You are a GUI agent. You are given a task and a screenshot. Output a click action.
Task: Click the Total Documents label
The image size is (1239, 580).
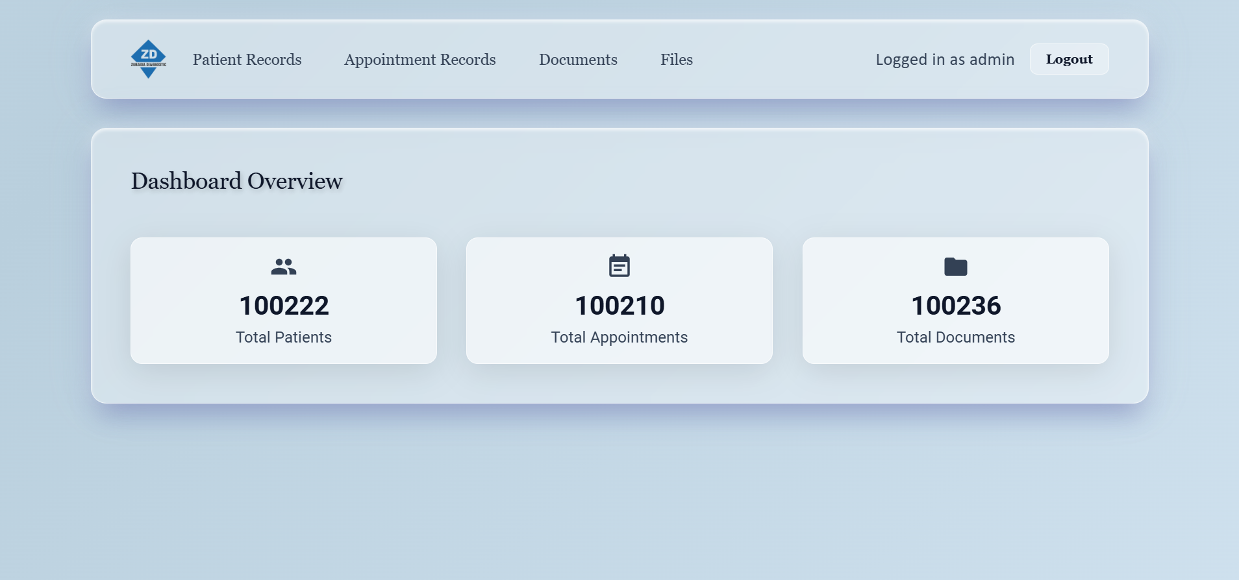pyautogui.click(x=956, y=337)
